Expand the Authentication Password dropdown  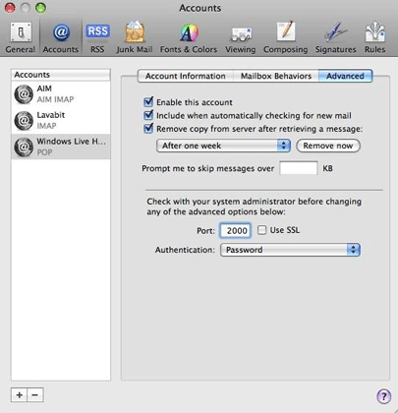290,250
